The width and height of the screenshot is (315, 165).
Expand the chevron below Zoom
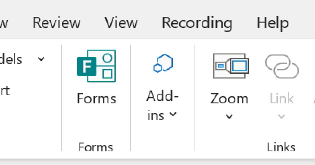pyautogui.click(x=229, y=116)
